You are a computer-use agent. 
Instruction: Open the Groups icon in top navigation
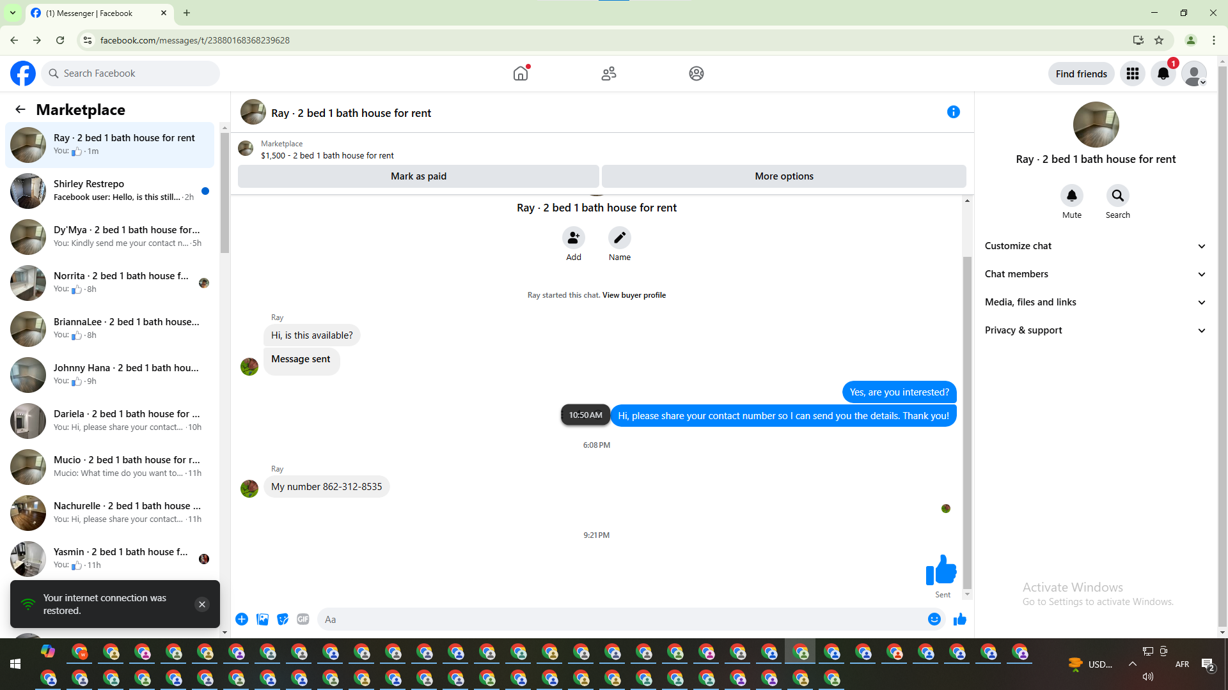[x=697, y=73]
